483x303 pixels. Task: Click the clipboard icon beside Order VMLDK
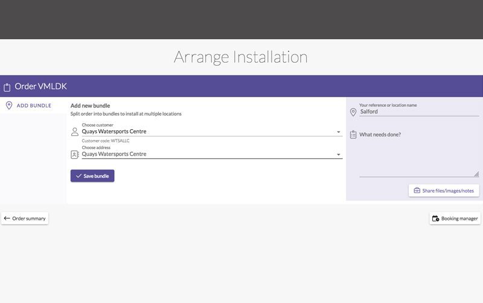click(x=7, y=87)
